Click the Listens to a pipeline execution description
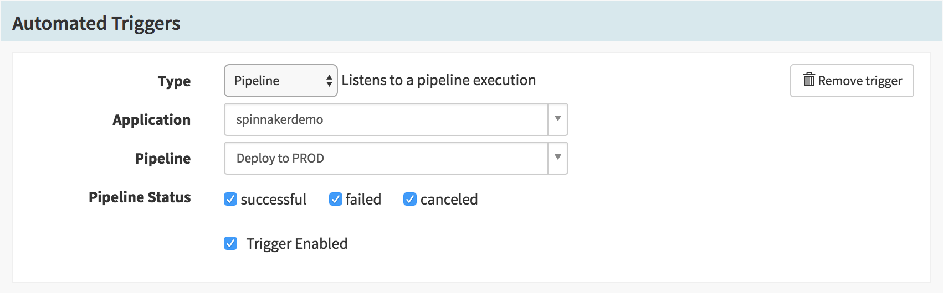The width and height of the screenshot is (943, 293). (x=439, y=80)
